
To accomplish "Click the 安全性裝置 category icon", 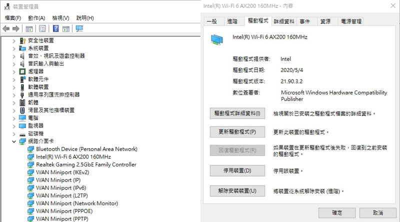I will coord(22,40).
